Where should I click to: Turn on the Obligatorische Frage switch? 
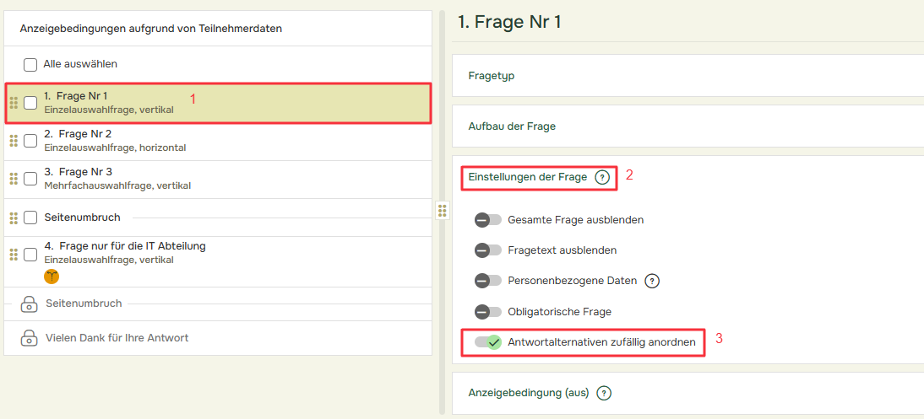(487, 311)
